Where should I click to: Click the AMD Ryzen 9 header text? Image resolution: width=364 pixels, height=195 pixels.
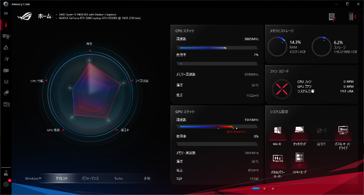pos(87,15)
